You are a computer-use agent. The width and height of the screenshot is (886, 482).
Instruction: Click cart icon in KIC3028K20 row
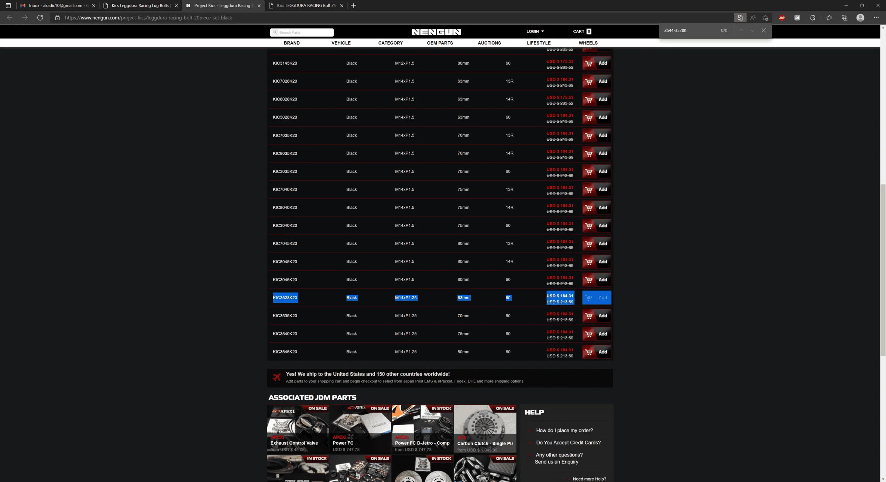pos(589,117)
